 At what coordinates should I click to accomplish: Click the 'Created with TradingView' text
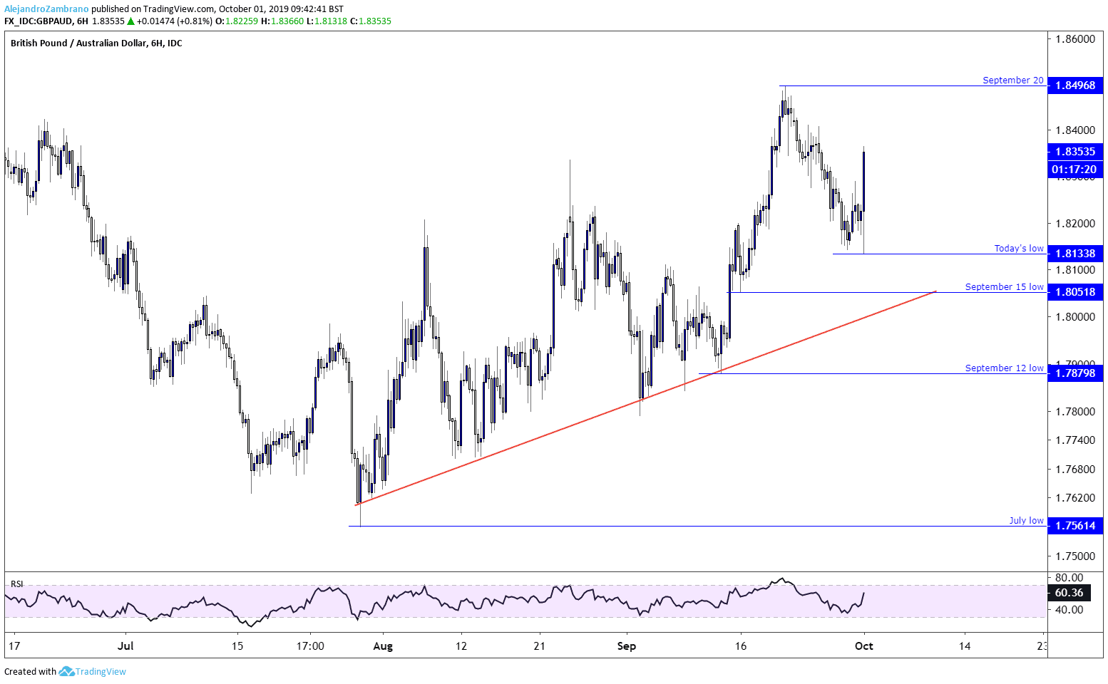click(65, 671)
